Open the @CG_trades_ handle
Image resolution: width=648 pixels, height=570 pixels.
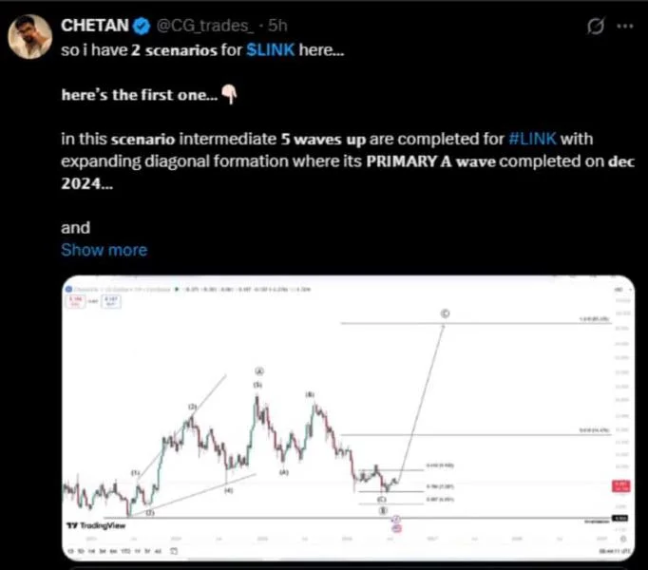[x=204, y=26]
